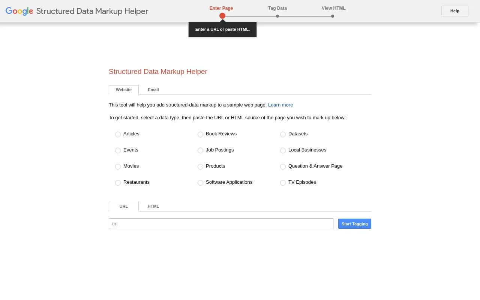Viewport: 480px width, 300px height.
Task: Open the Help button
Action: click(x=455, y=11)
